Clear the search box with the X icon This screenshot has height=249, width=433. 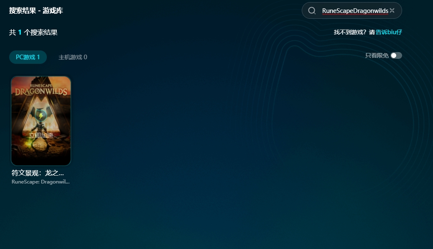pos(392,10)
